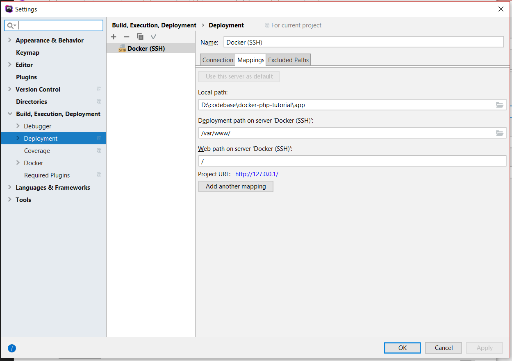Click the icon before 'For current project'
Image resolution: width=512 pixels, height=361 pixels.
[x=267, y=25]
